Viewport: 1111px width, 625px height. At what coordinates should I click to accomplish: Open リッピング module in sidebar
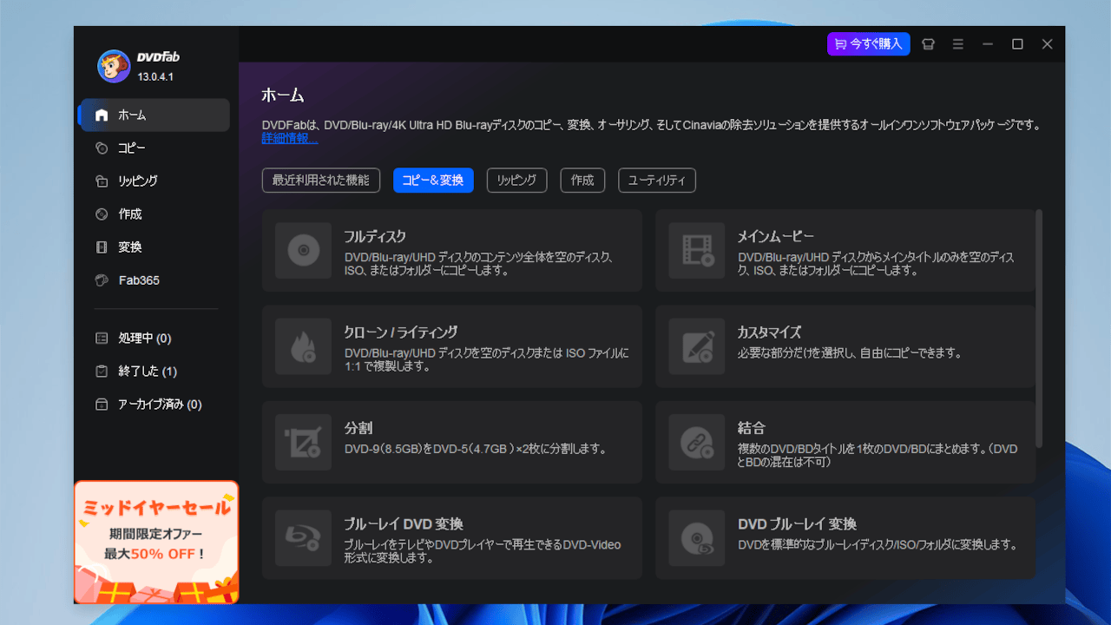pos(154,181)
